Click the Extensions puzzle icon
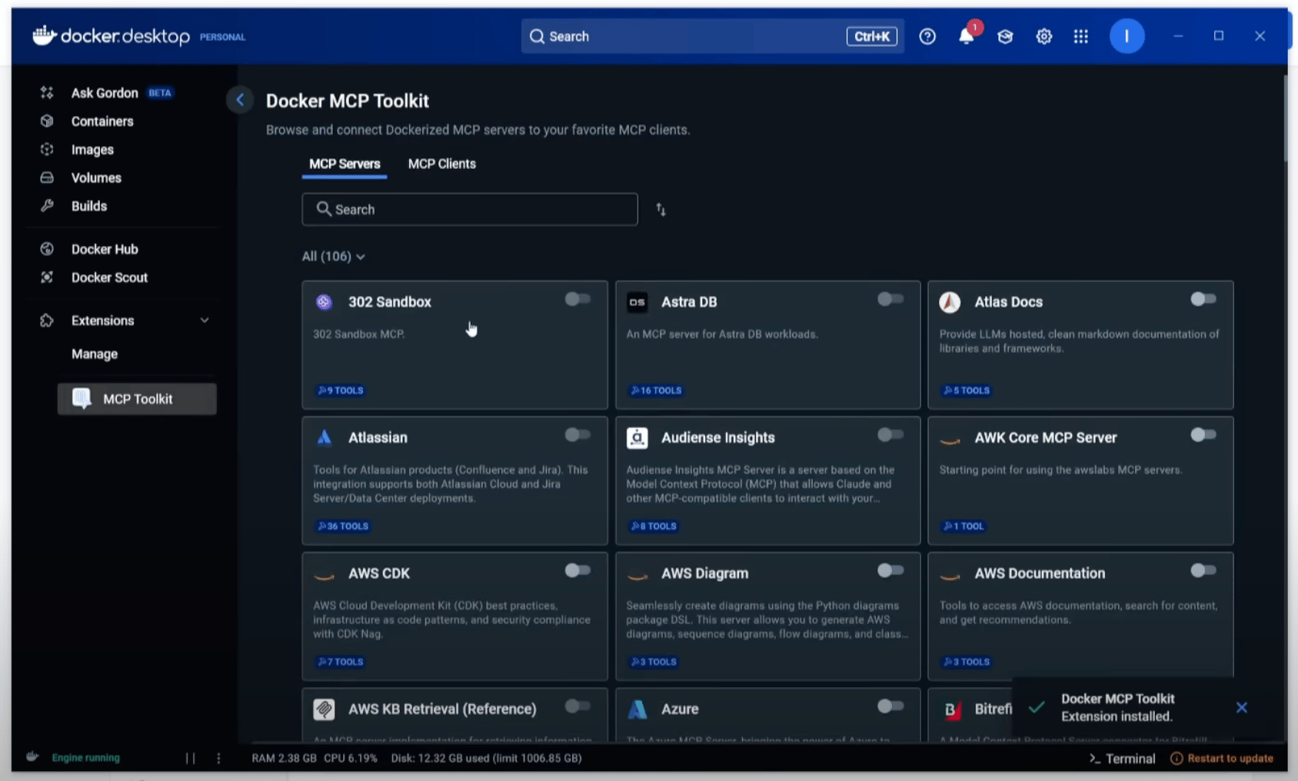This screenshot has height=781, width=1298. [47, 321]
